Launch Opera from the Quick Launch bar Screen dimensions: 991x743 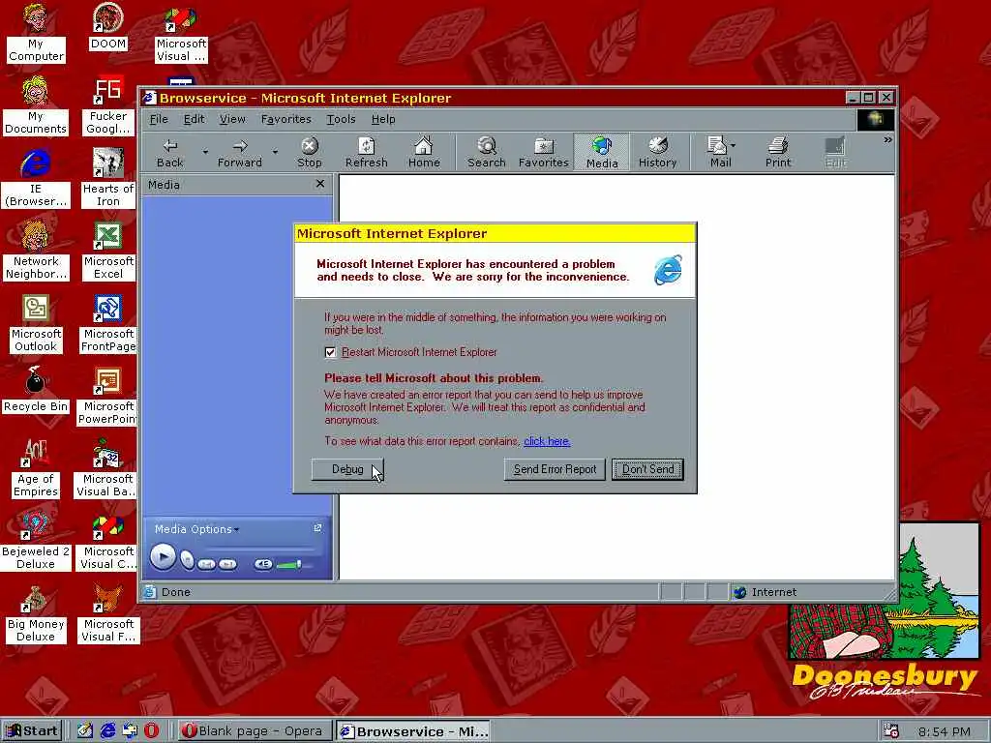click(152, 731)
